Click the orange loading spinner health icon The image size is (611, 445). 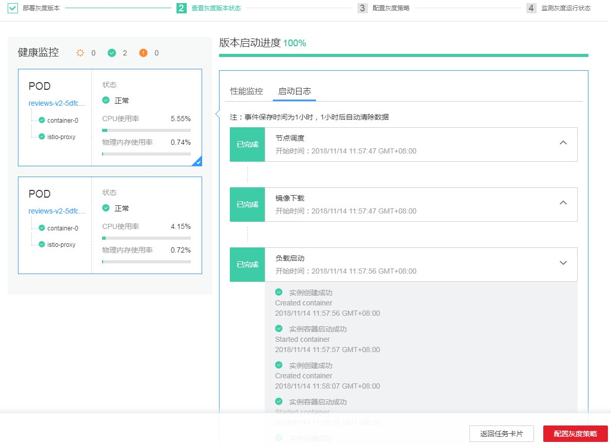click(80, 53)
